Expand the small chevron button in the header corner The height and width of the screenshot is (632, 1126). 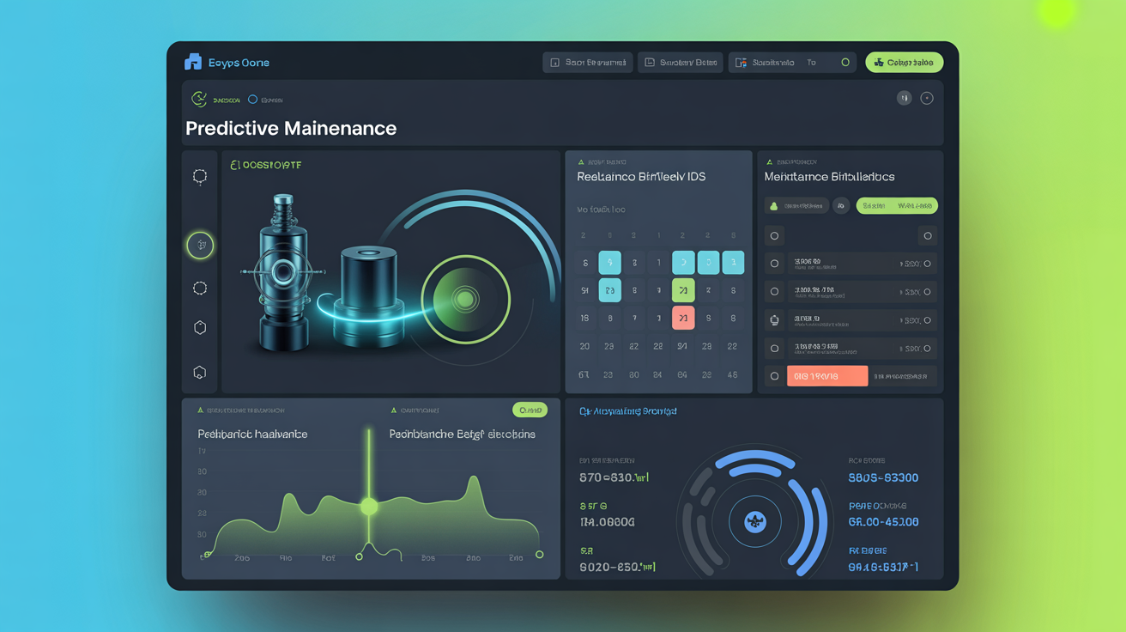pos(927,98)
